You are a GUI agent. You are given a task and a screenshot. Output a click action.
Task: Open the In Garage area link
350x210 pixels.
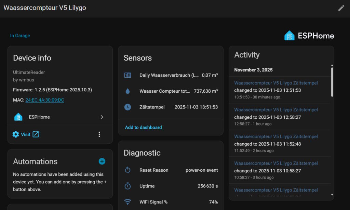20,36
